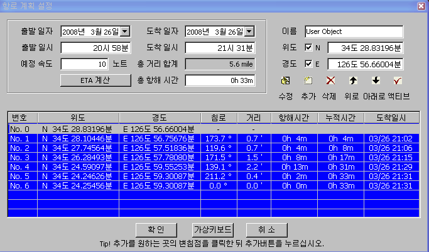The height and width of the screenshot is (252, 429).
Task: Click the 위도 column header
Action: [79, 118]
